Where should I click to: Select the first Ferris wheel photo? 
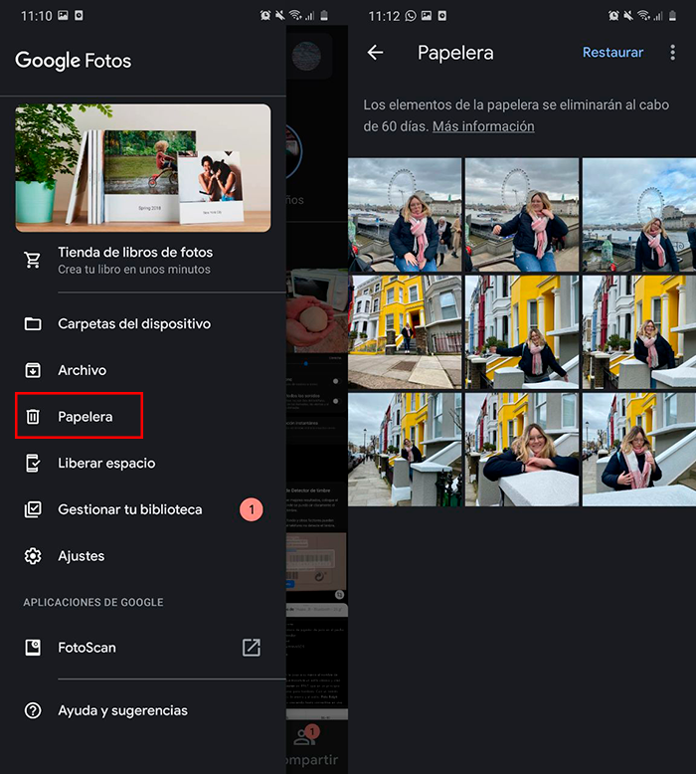[405, 215]
